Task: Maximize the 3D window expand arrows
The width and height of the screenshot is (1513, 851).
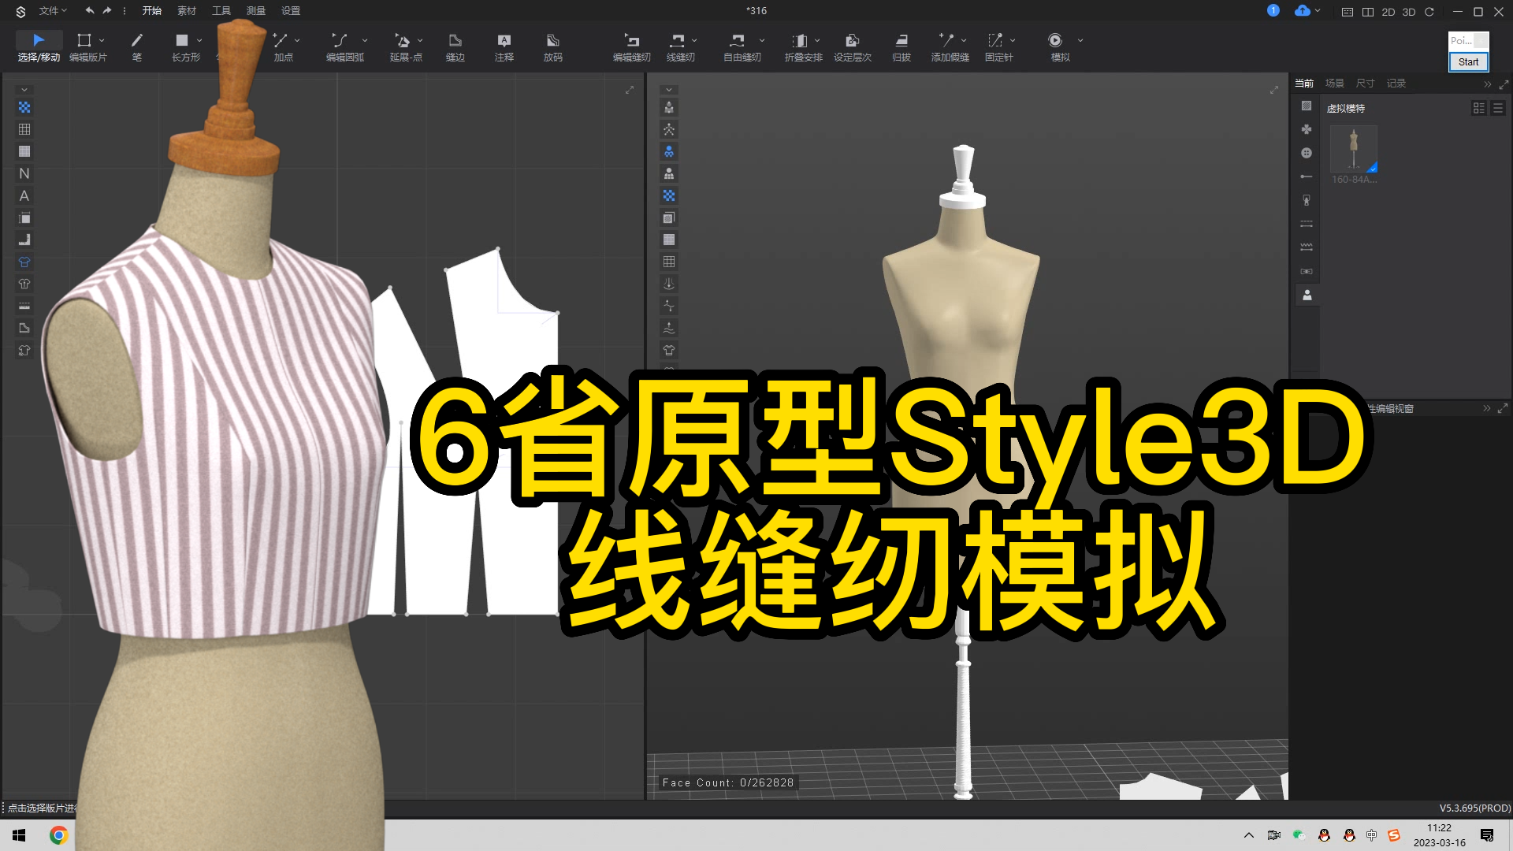Action: coord(1274,90)
